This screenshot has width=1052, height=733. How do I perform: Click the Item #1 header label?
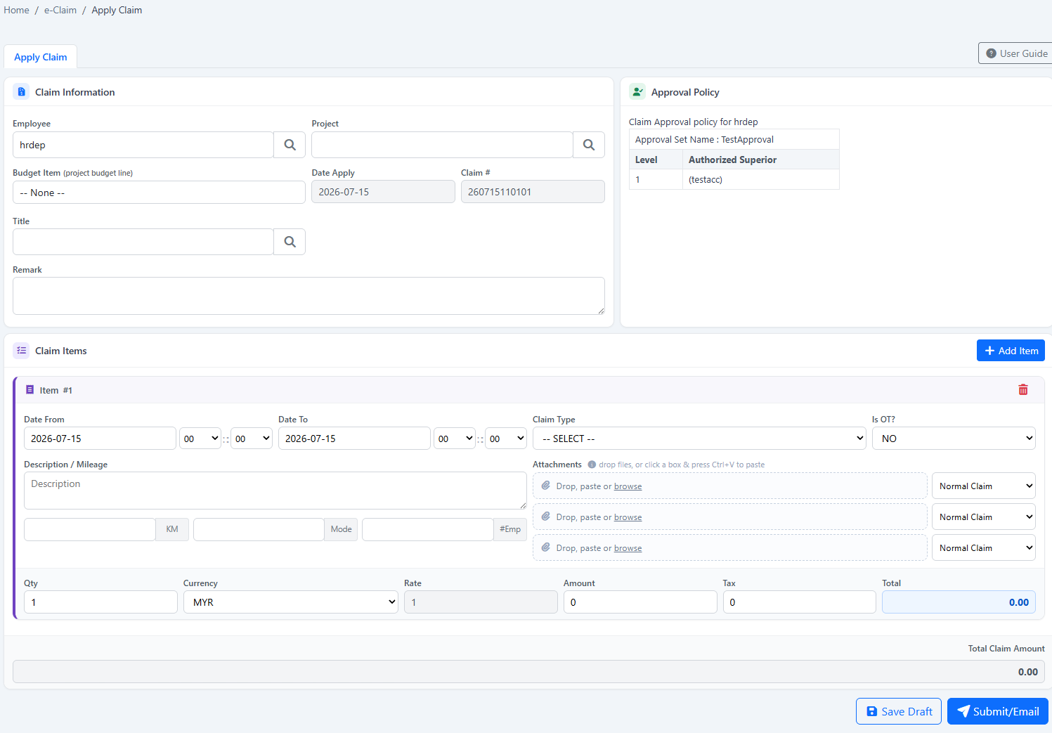point(56,390)
